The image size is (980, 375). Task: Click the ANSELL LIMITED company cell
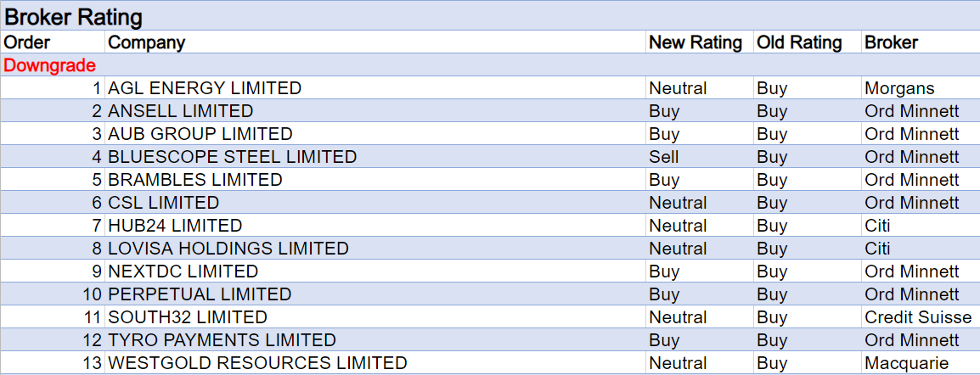tap(181, 111)
